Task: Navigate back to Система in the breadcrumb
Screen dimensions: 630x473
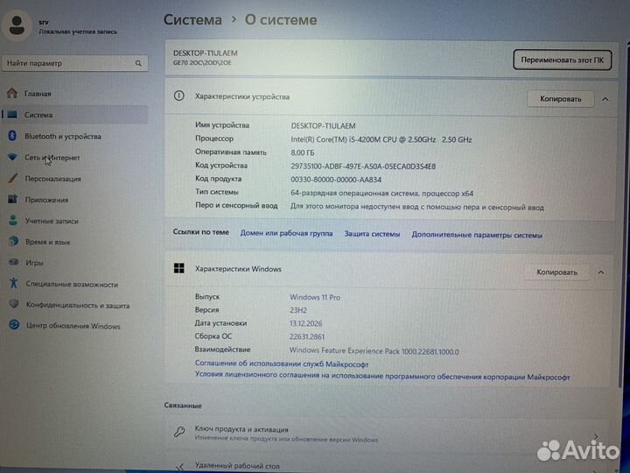Action: [x=192, y=19]
